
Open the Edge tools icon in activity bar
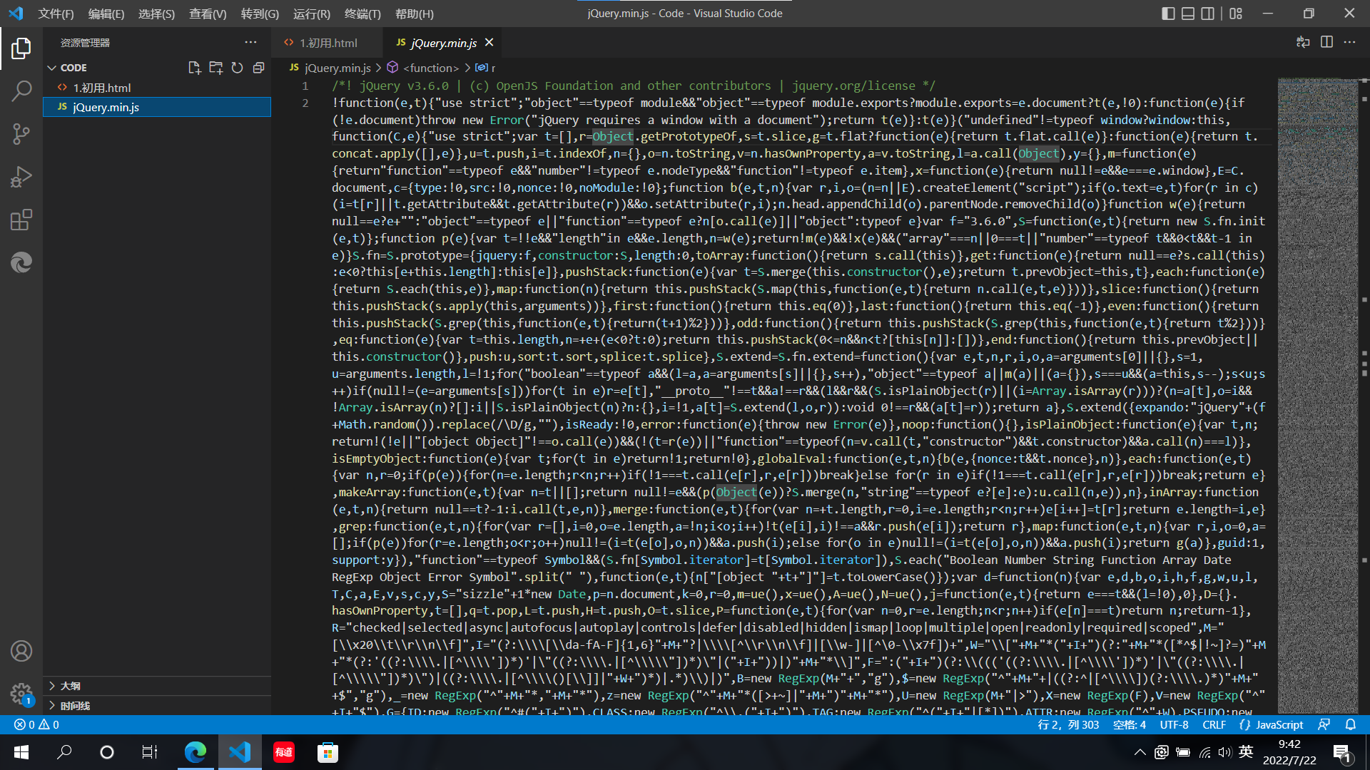coord(21,262)
